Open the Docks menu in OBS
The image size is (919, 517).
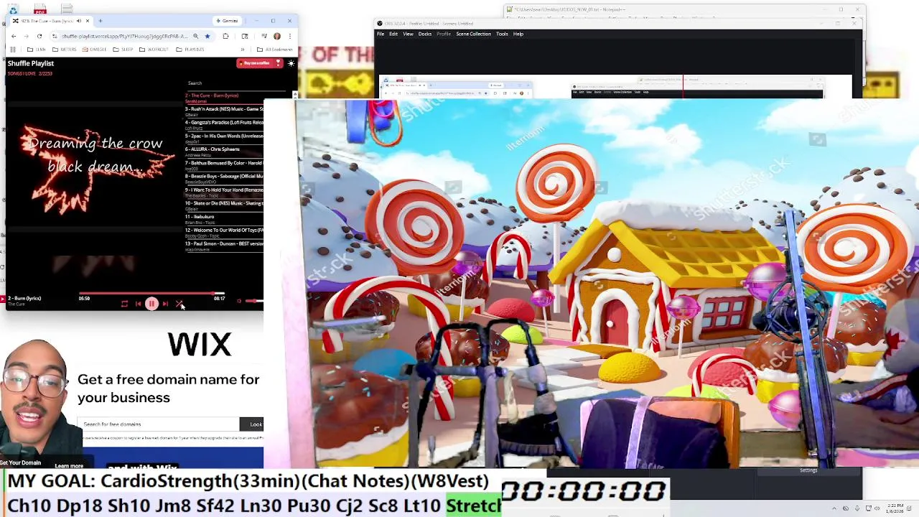[425, 34]
